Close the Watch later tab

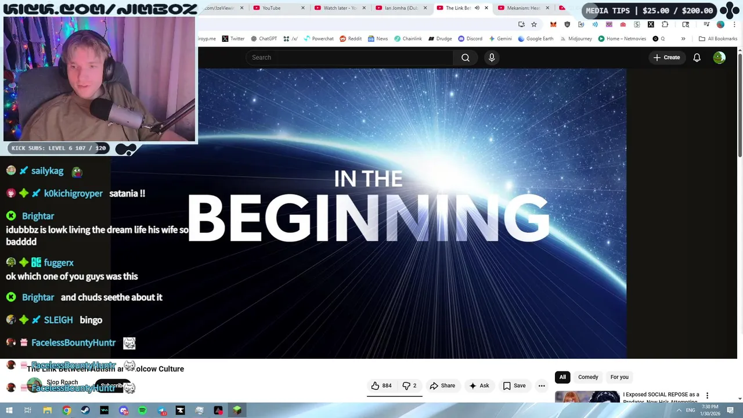pos(364,8)
